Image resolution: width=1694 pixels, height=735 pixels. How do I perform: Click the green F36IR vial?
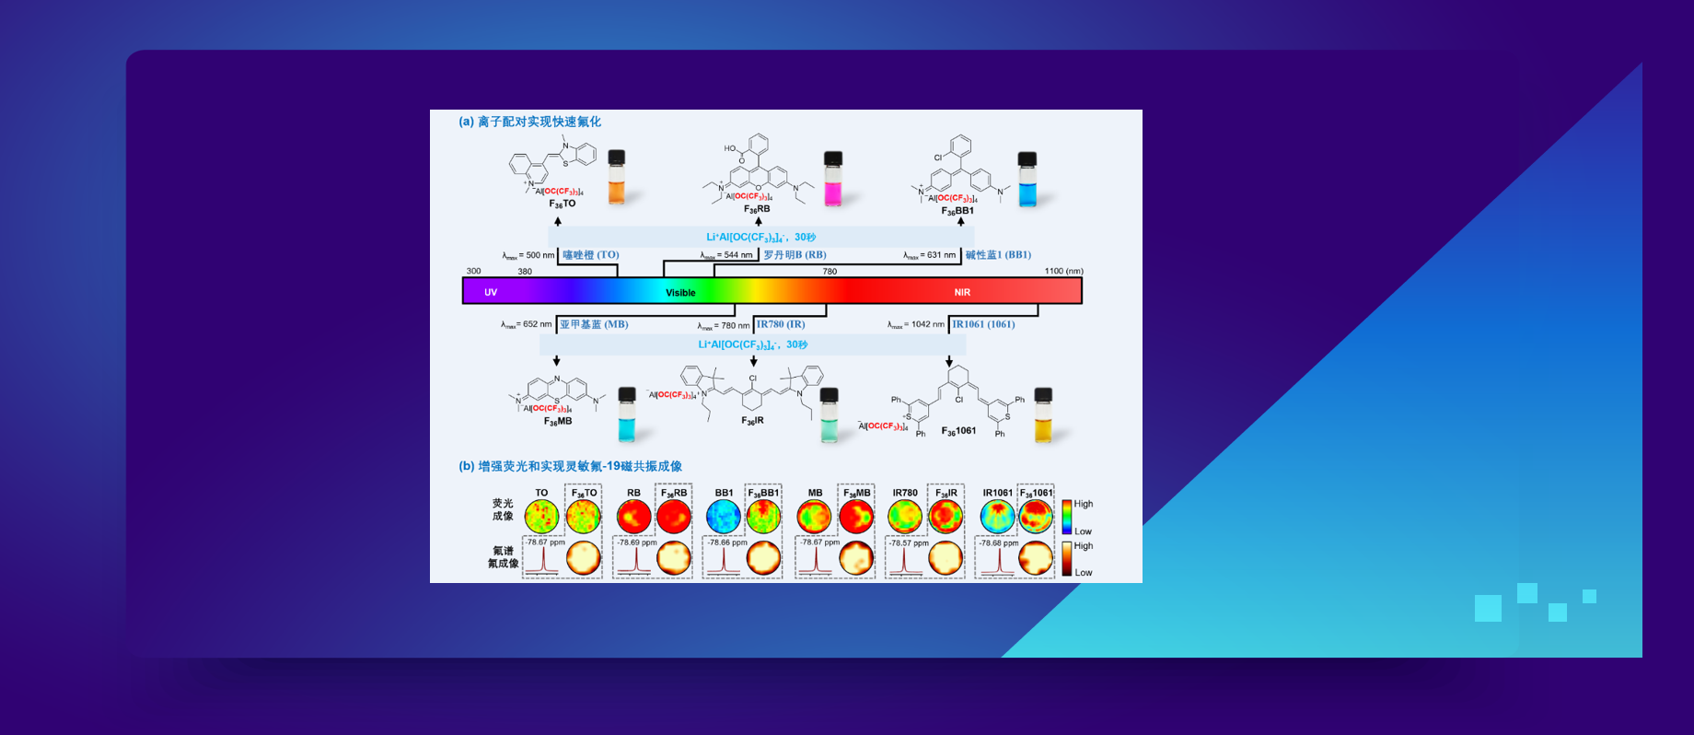829,415
